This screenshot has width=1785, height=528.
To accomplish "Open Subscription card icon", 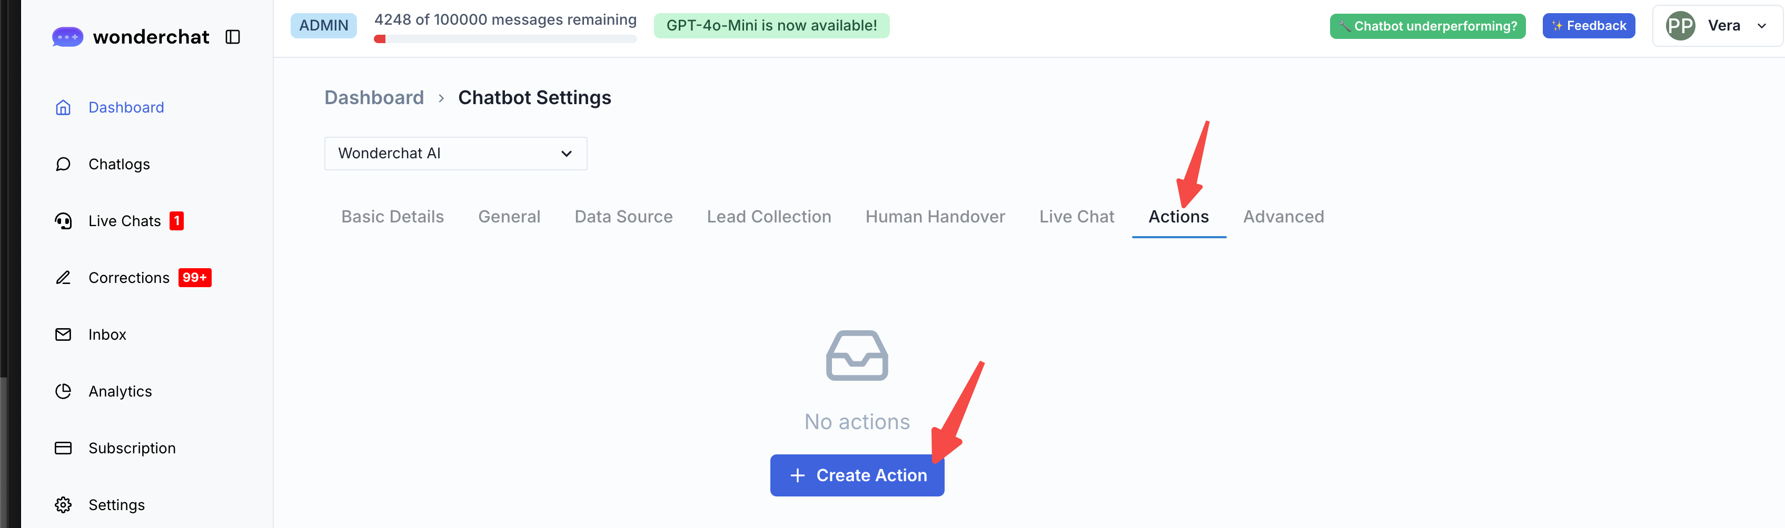I will [63, 448].
